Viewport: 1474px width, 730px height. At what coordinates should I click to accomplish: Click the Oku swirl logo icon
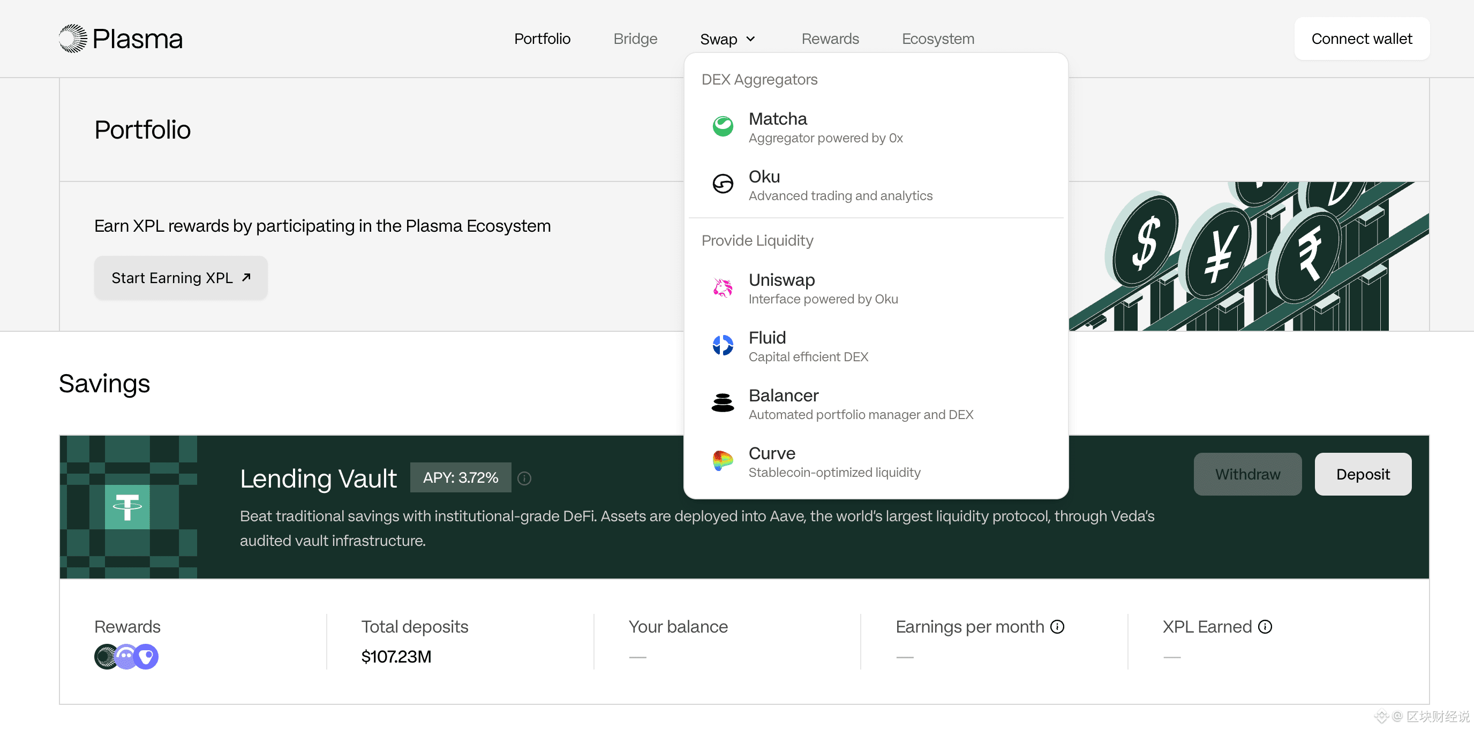click(723, 184)
